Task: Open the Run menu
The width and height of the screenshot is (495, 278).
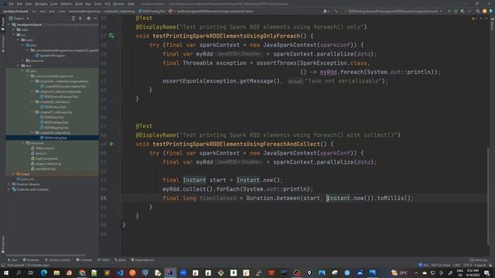Action: pos(88,4)
